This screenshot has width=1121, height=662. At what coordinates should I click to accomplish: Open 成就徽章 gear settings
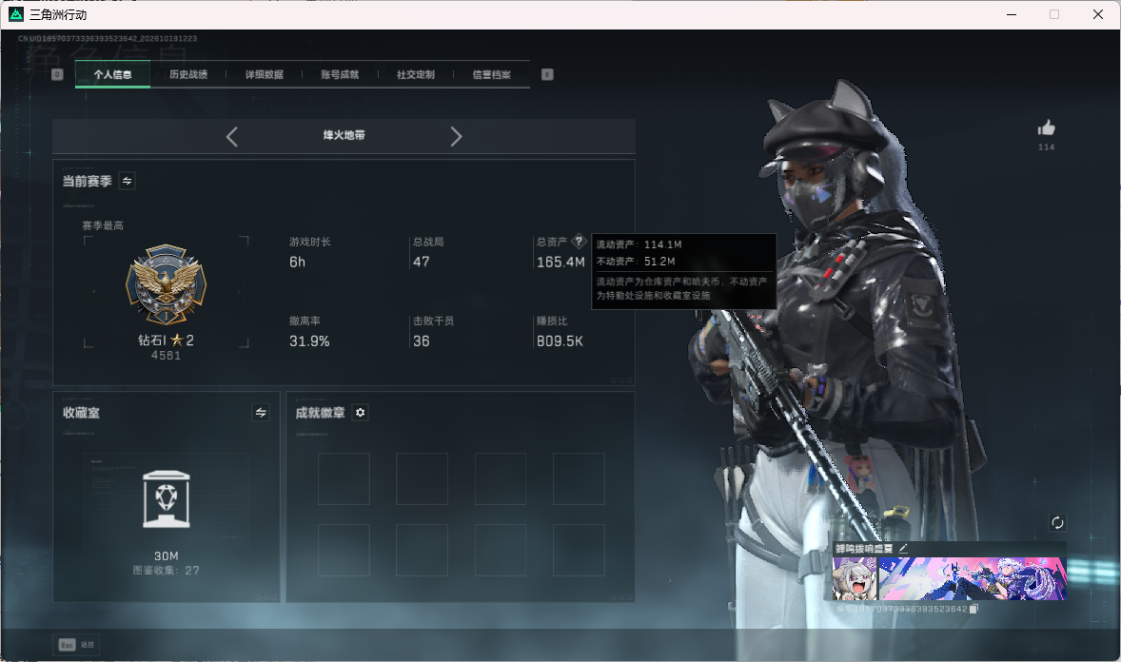[x=361, y=413]
